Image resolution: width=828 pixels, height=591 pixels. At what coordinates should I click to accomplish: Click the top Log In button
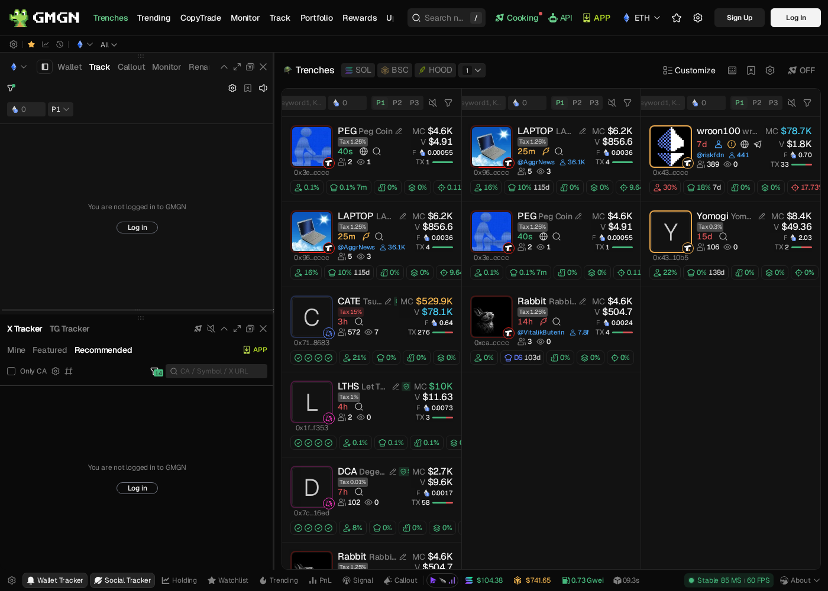click(795, 18)
